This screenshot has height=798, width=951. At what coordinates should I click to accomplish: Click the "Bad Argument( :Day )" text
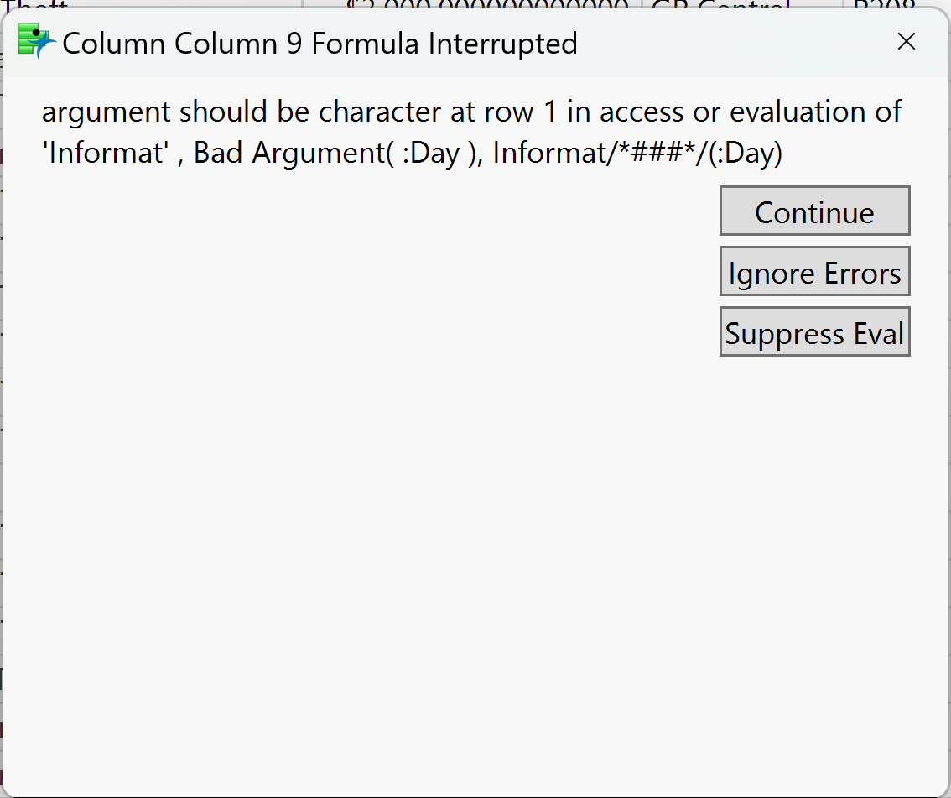338,154
